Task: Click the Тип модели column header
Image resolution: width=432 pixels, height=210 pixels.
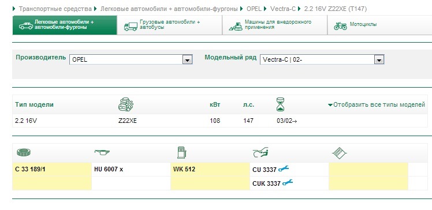Action: pos(35,104)
